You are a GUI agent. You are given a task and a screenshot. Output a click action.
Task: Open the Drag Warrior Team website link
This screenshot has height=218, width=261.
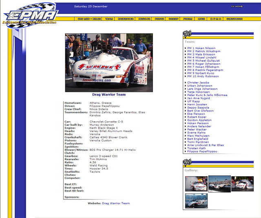point(116,203)
